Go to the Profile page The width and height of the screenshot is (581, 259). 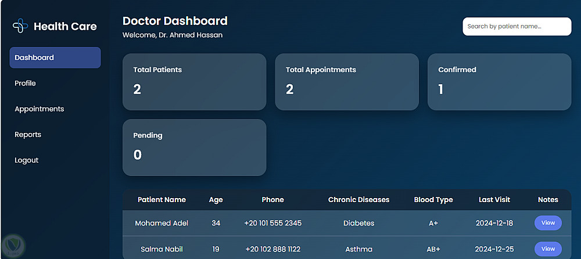[x=25, y=84]
